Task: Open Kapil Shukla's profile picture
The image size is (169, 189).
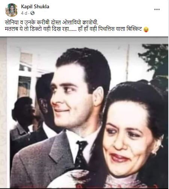Action: [12, 10]
